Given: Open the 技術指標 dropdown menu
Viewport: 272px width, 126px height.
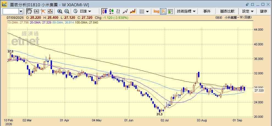Looking at the screenshot, I should pyautogui.click(x=186, y=11).
